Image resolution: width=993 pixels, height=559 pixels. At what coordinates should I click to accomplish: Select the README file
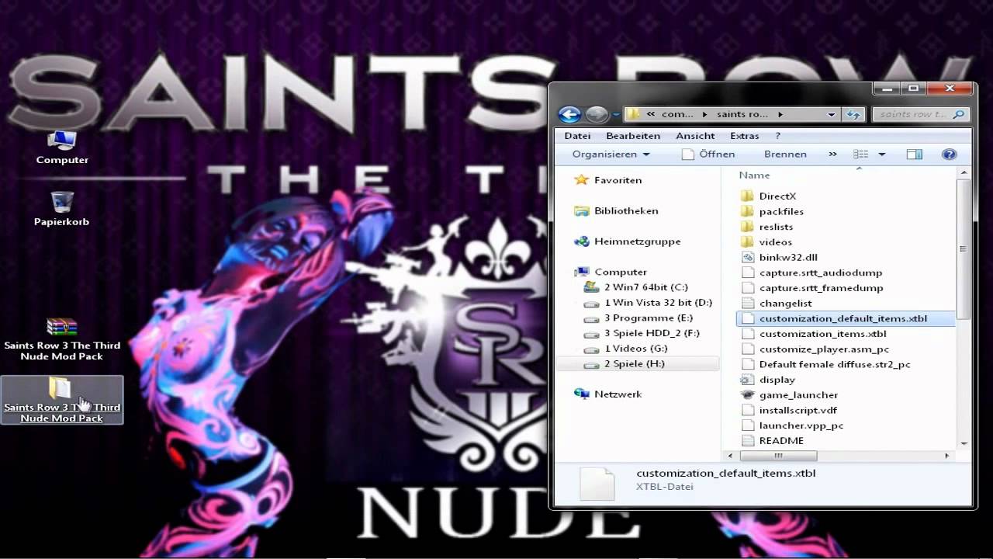tap(780, 440)
